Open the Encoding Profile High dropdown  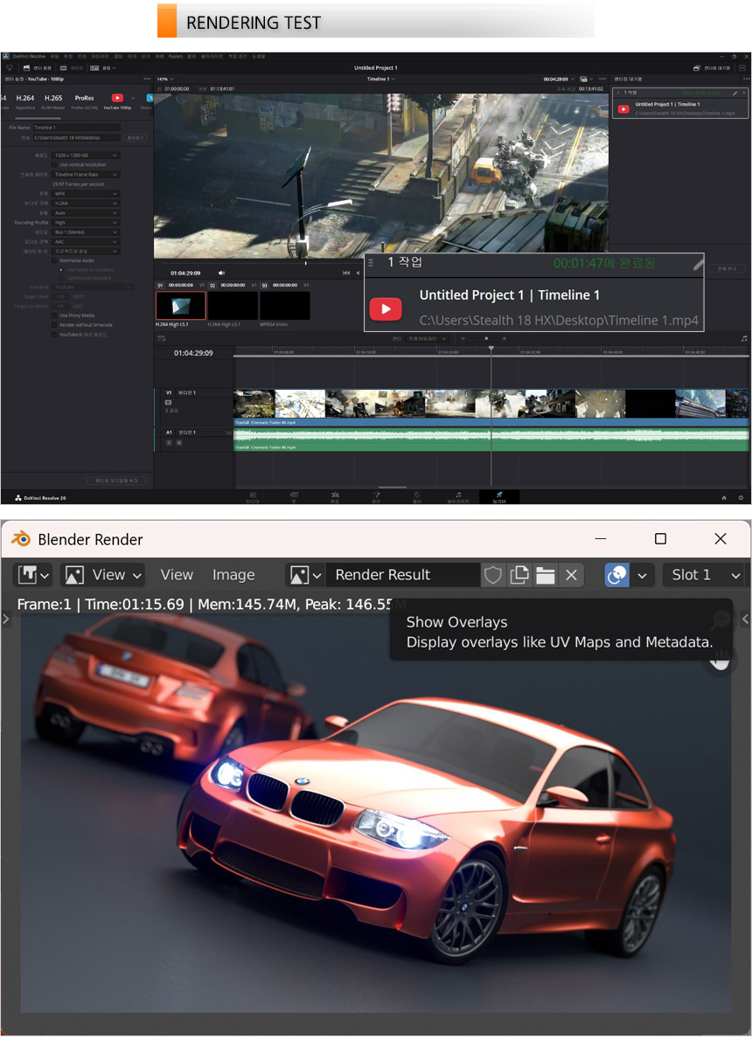(x=85, y=223)
